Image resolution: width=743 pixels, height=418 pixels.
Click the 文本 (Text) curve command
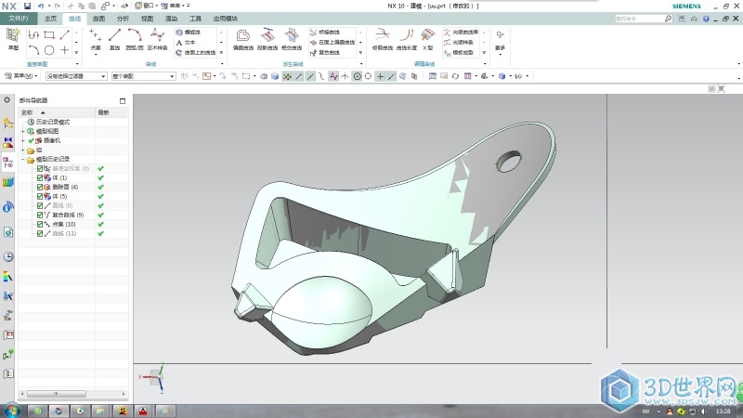(185, 43)
